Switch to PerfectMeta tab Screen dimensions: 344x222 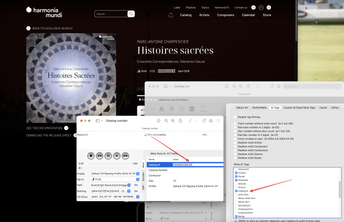click(259, 108)
